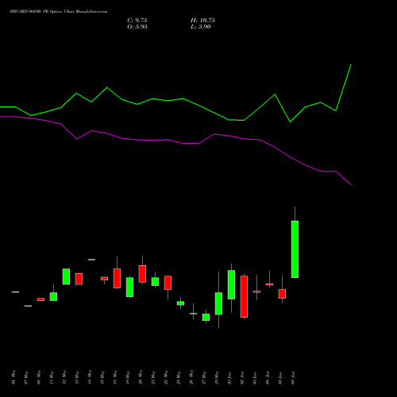Click the SBICARD PE Options chart title
397x397 pixels.
point(59,12)
